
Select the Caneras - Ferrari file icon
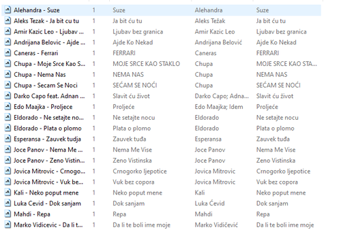point(8,53)
